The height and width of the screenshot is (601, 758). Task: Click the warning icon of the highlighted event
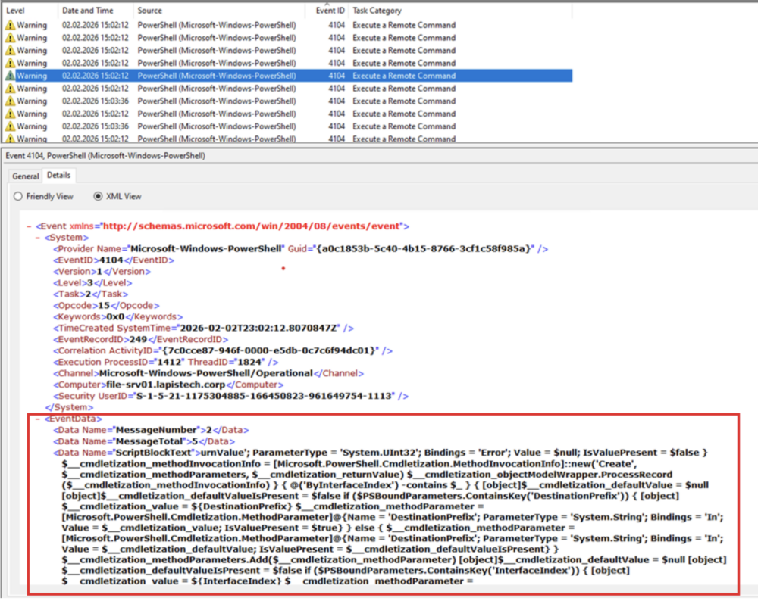(10, 76)
